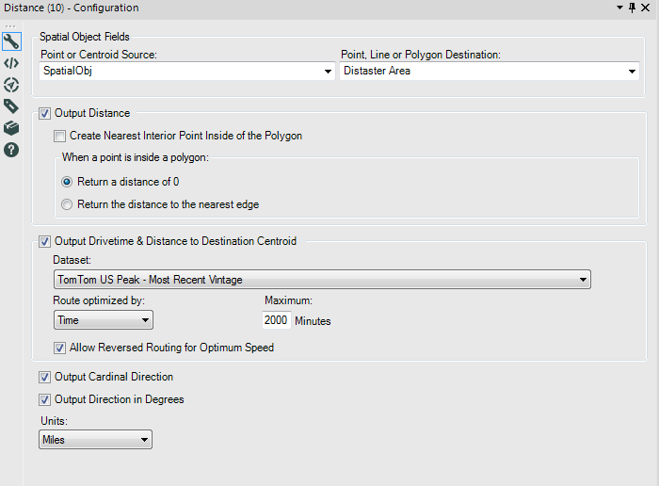Toggle the Output Distance checkbox

click(44, 114)
